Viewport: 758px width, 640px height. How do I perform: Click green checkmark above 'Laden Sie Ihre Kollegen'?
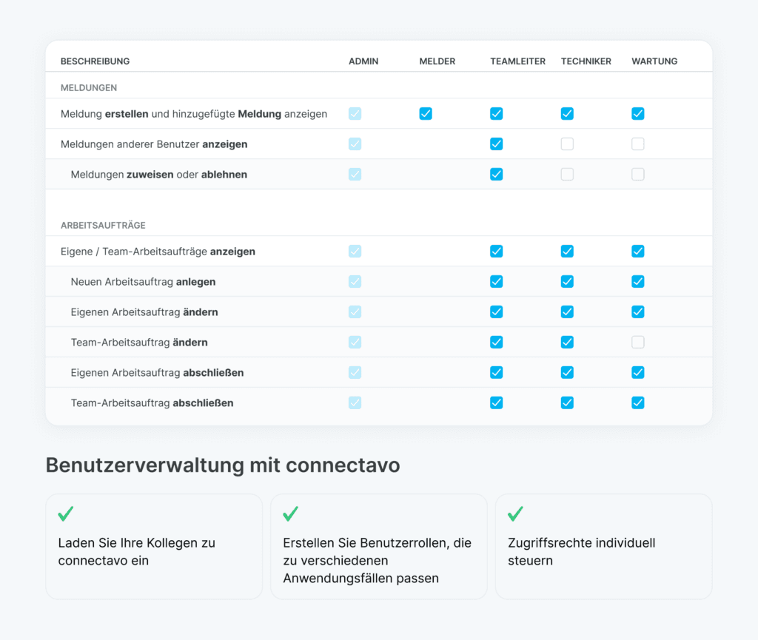[66, 513]
